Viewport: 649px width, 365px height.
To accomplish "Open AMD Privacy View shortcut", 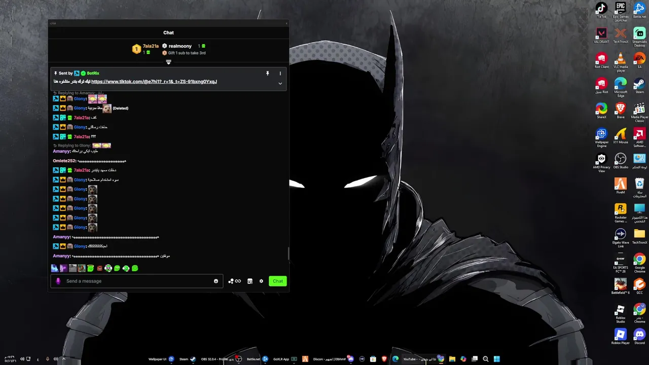I will coord(601,163).
